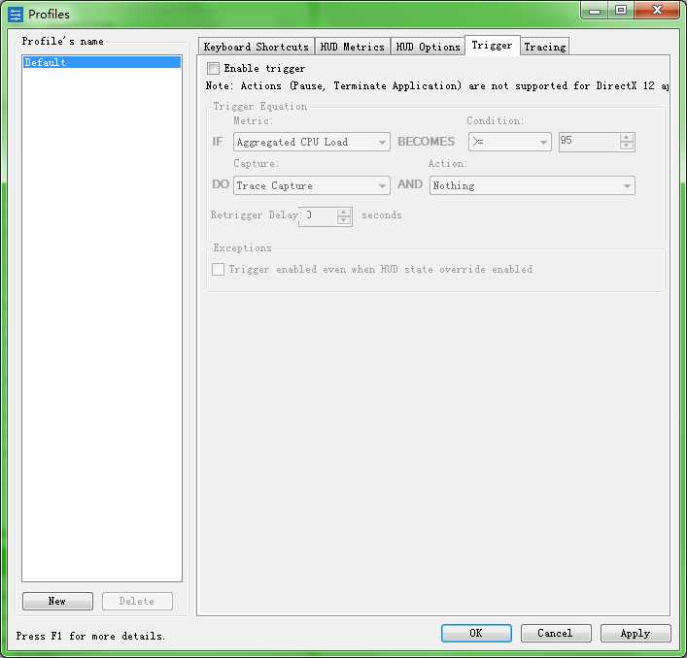Confirm with the OK button
This screenshot has height=658, width=687.
click(476, 633)
